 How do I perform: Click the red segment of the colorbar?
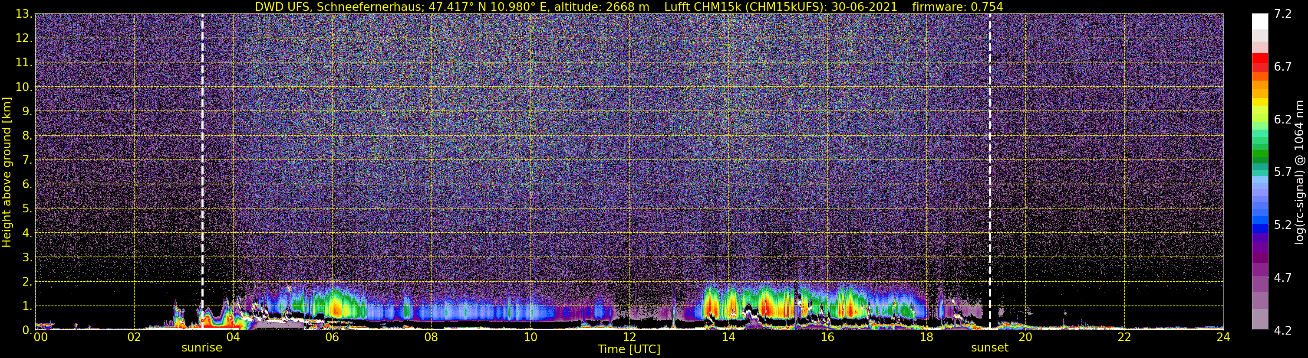pyautogui.click(x=1260, y=57)
